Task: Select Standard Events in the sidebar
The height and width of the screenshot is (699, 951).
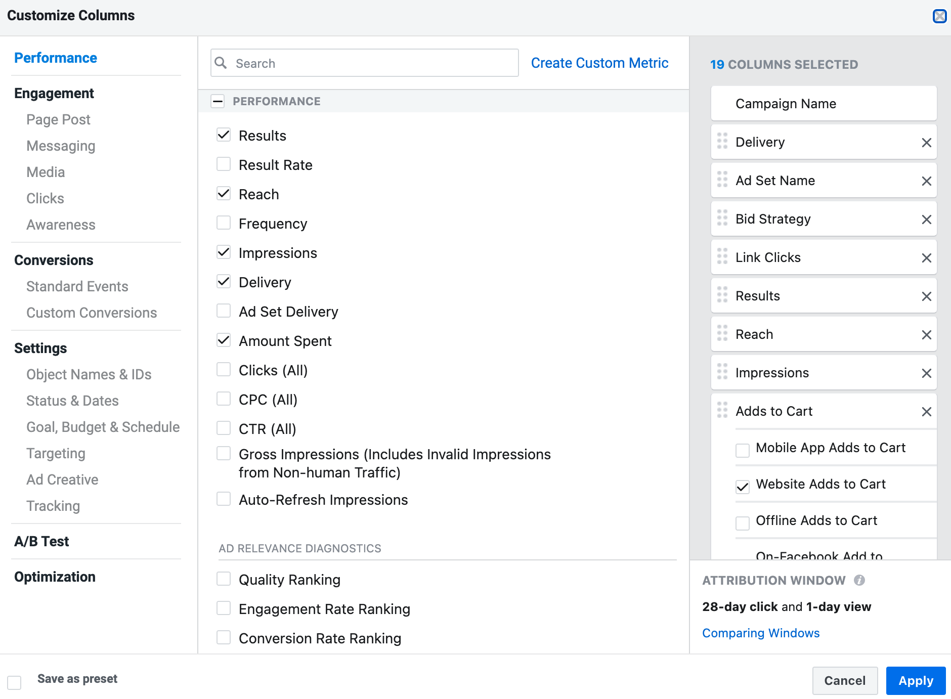Action: 77,286
